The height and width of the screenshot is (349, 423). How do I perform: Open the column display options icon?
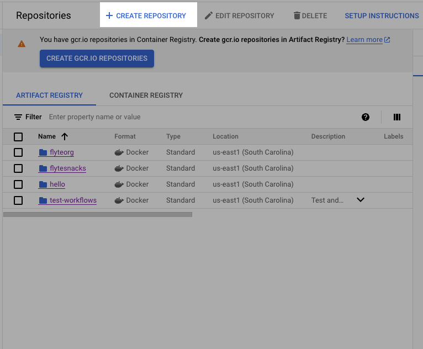tap(396, 117)
